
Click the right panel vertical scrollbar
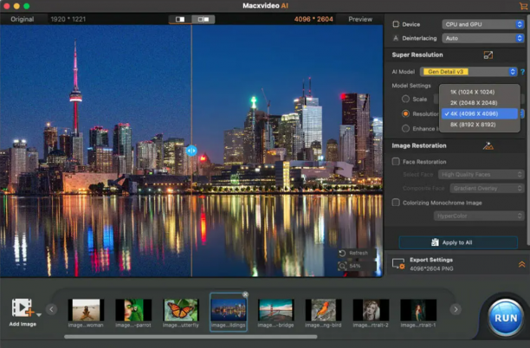click(x=528, y=128)
